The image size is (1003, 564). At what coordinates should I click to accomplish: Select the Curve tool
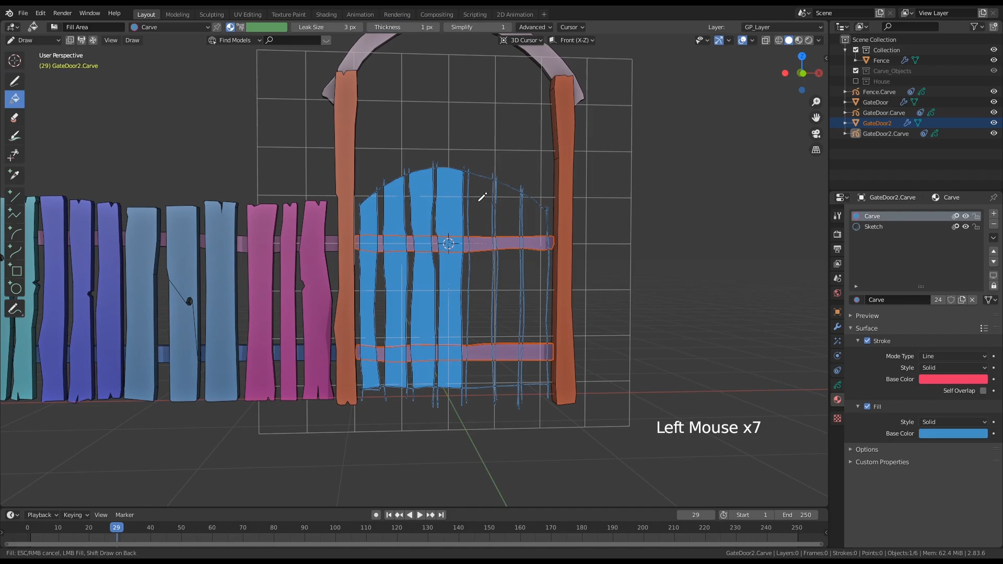[x=15, y=251]
